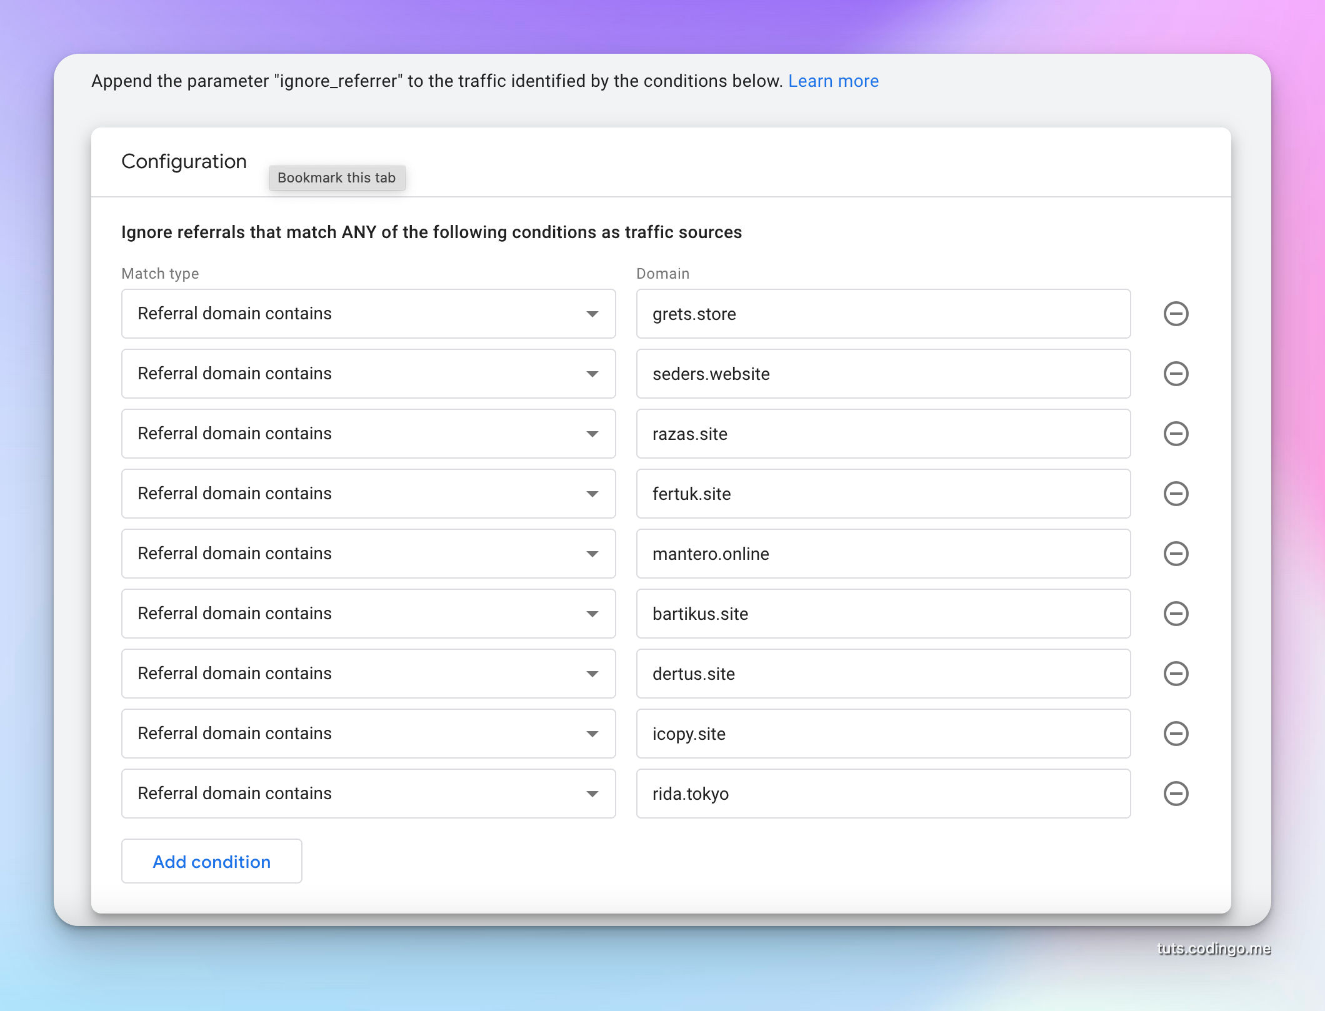Edit the seders.website domain field

884,374
